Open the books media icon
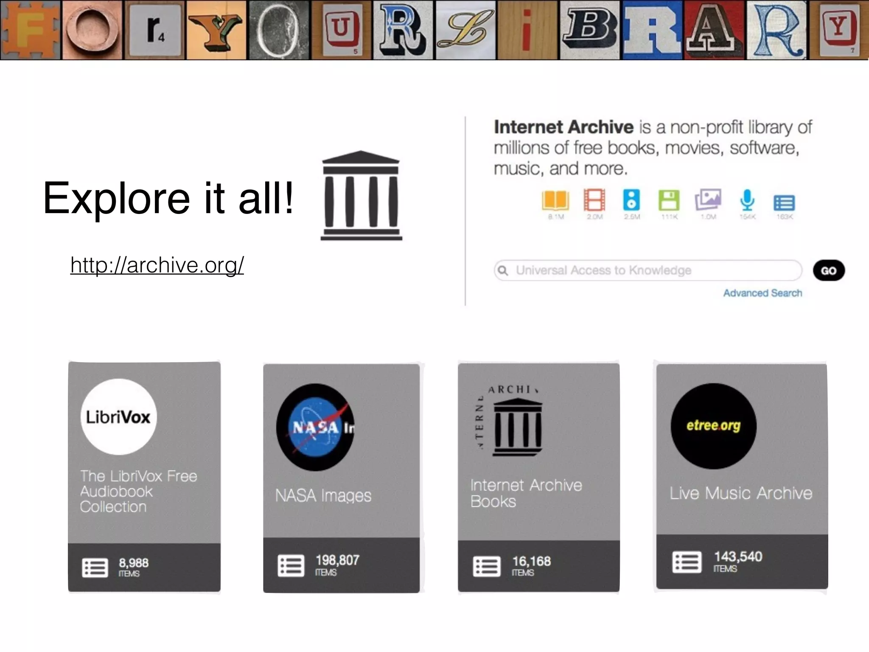The width and height of the screenshot is (869, 652). [x=555, y=200]
